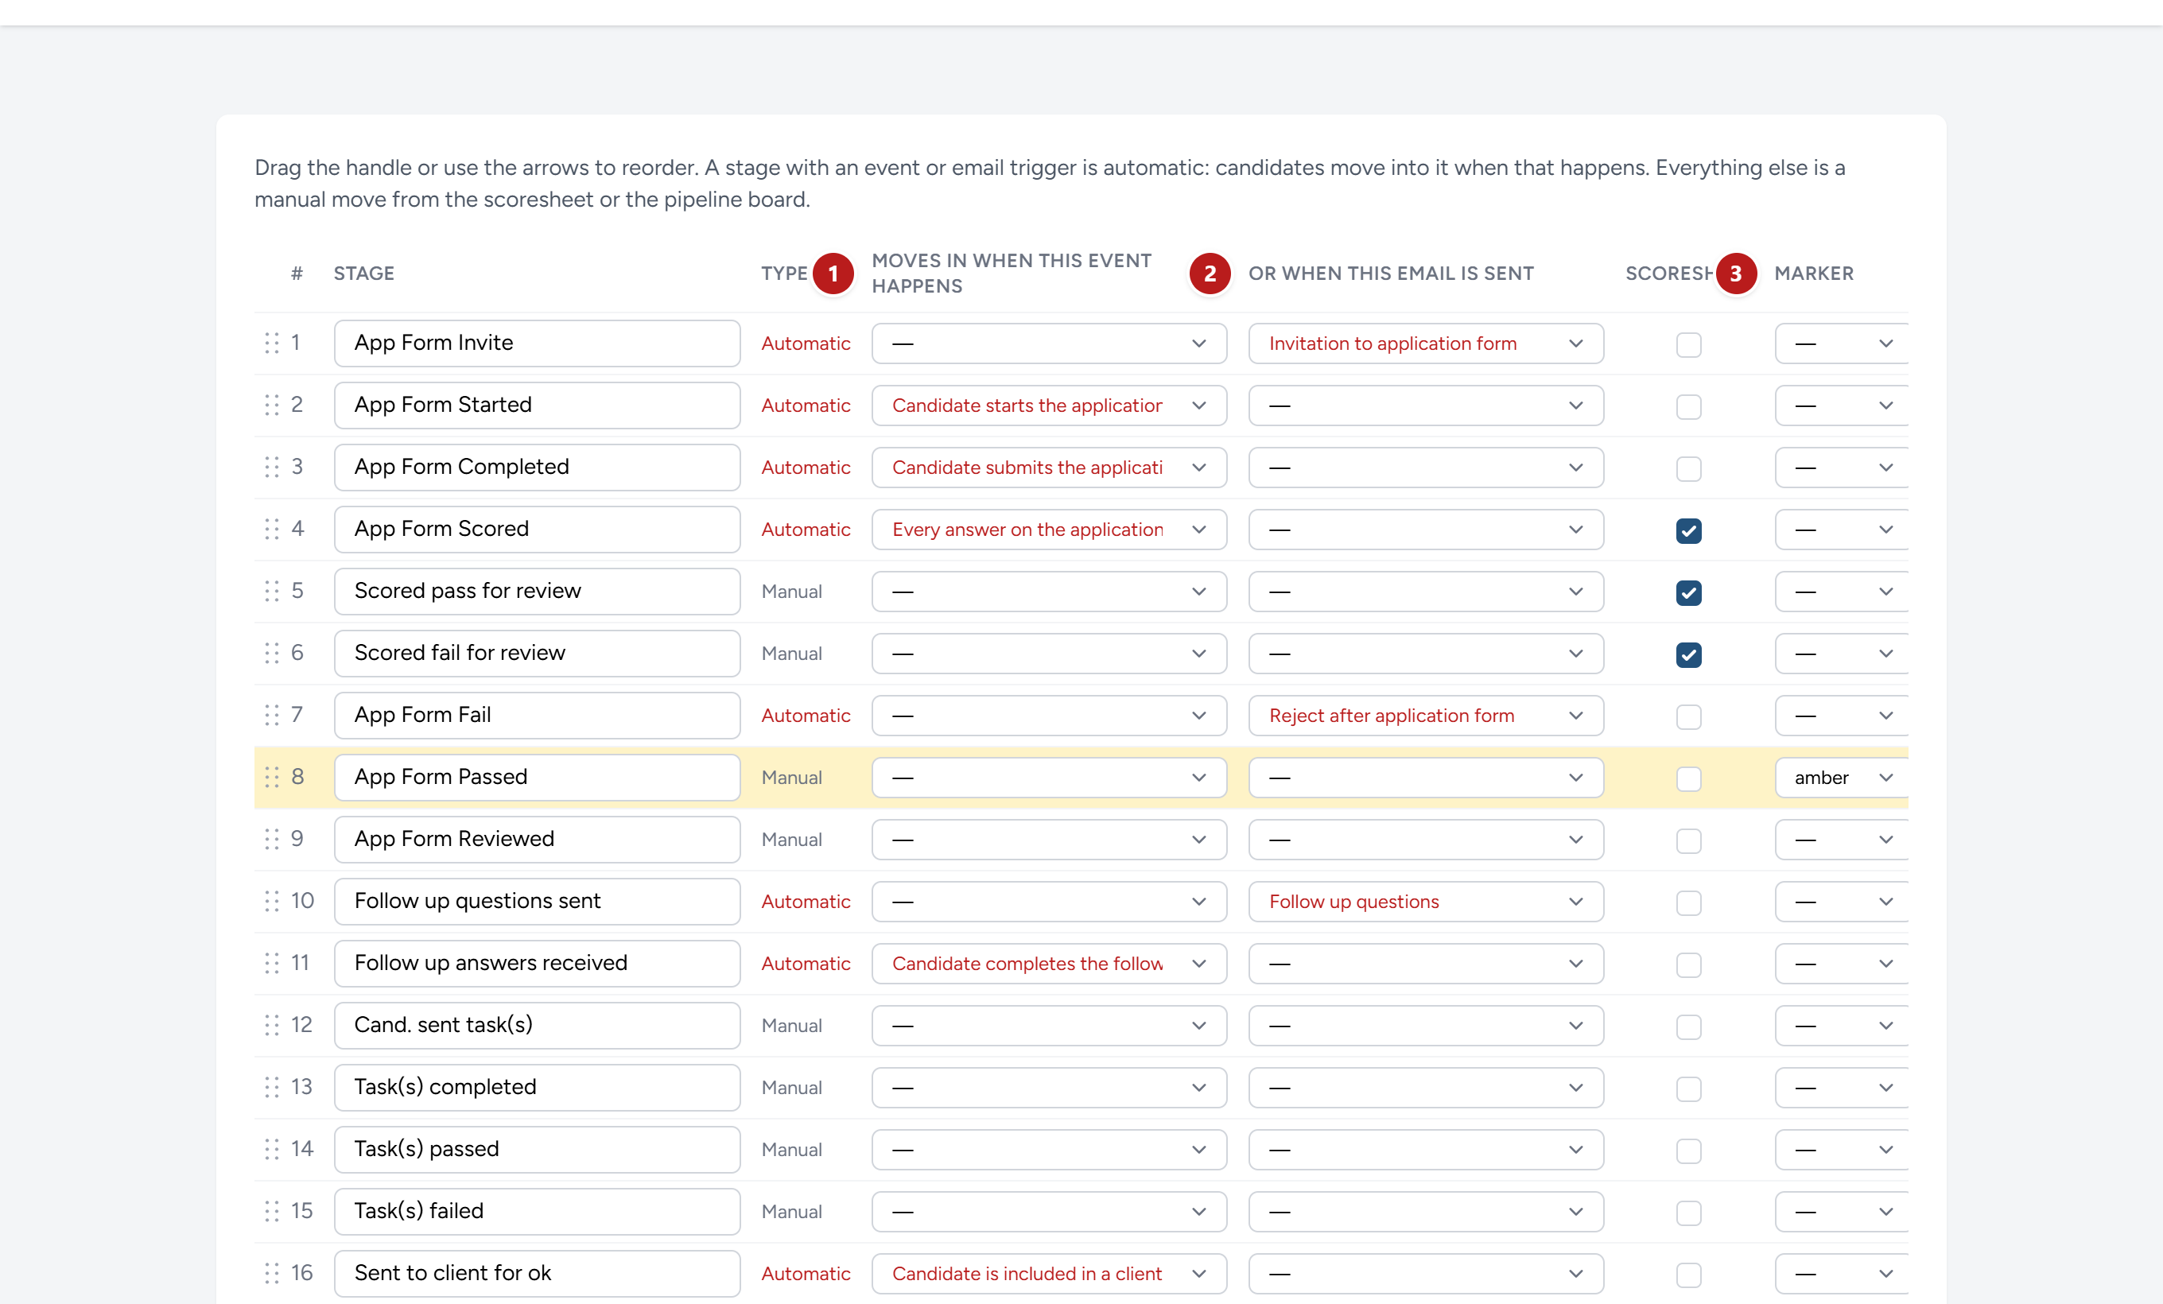Click drag handle for App Form Passed

[272, 777]
